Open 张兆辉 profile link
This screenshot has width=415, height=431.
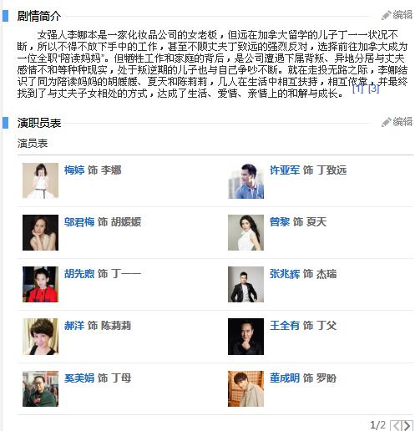click(x=285, y=274)
